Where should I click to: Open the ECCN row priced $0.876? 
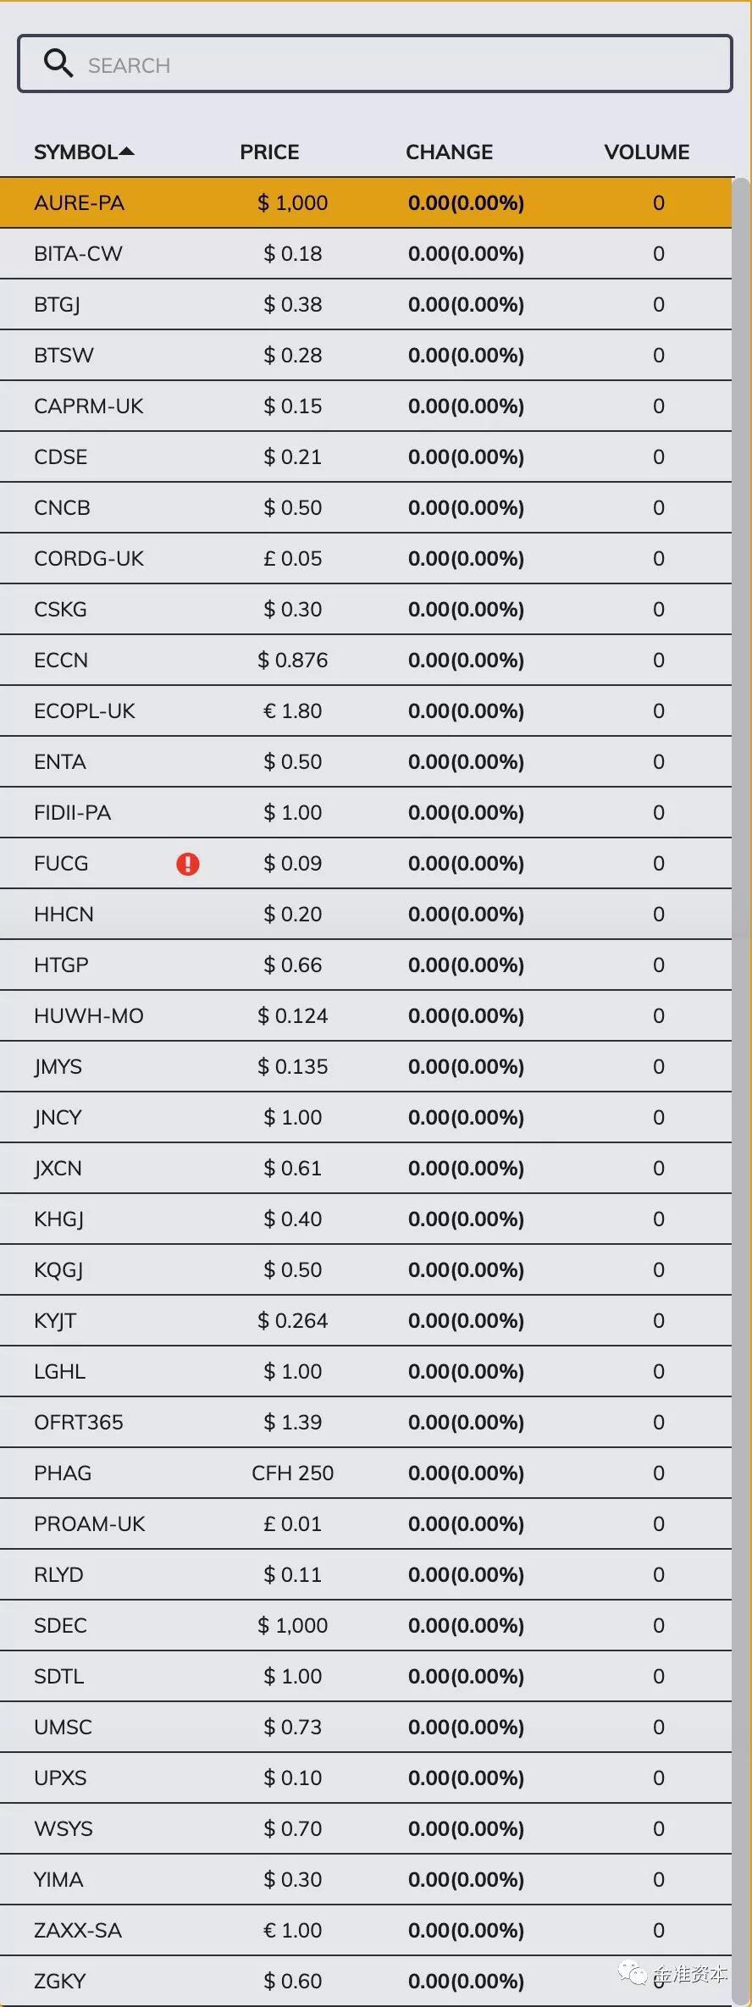click(x=366, y=661)
